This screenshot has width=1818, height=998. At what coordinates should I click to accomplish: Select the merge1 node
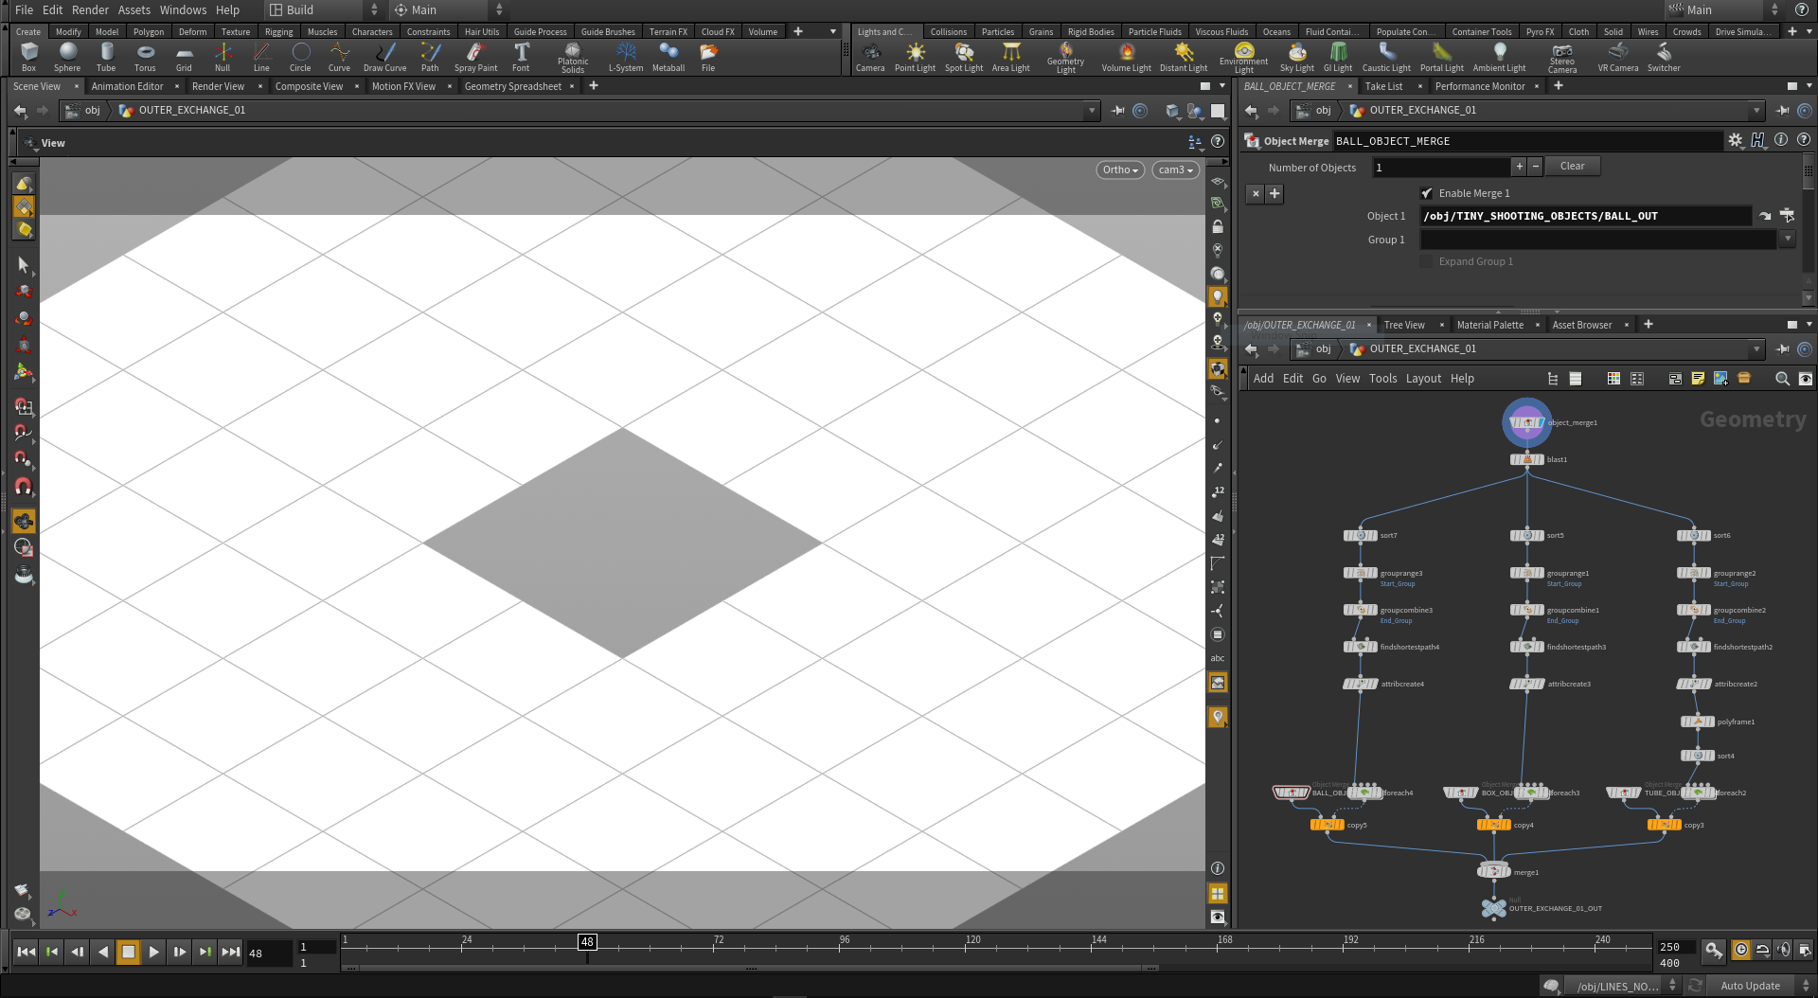[1494, 871]
